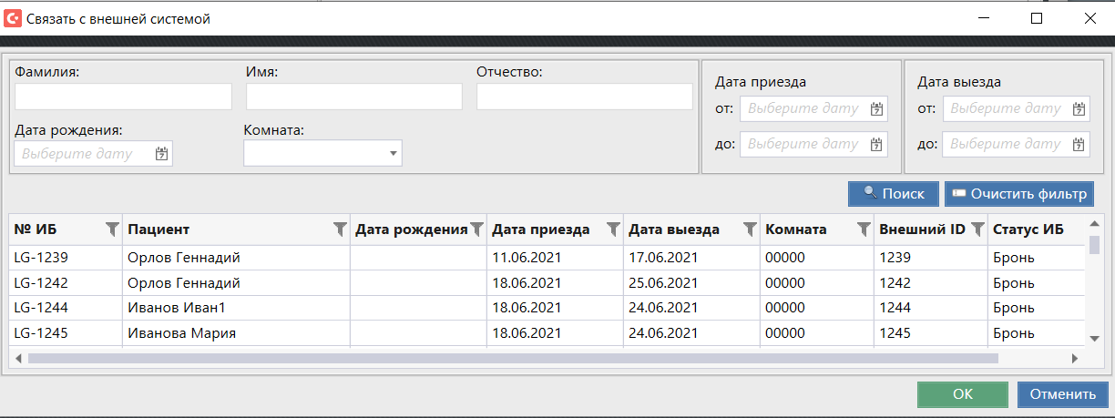
Task: Select patient row LG-1244 Иванов Иван1
Action: click(182, 308)
